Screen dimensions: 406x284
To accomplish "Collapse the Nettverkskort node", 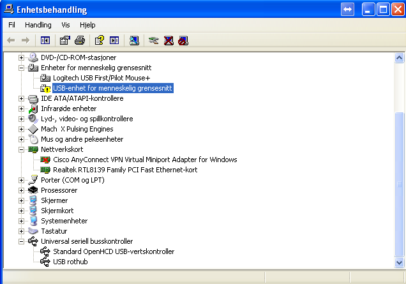I will tap(21, 149).
